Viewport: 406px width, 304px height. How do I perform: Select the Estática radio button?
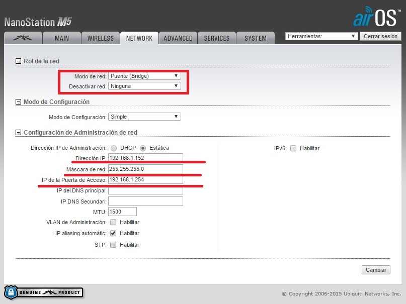(x=143, y=148)
